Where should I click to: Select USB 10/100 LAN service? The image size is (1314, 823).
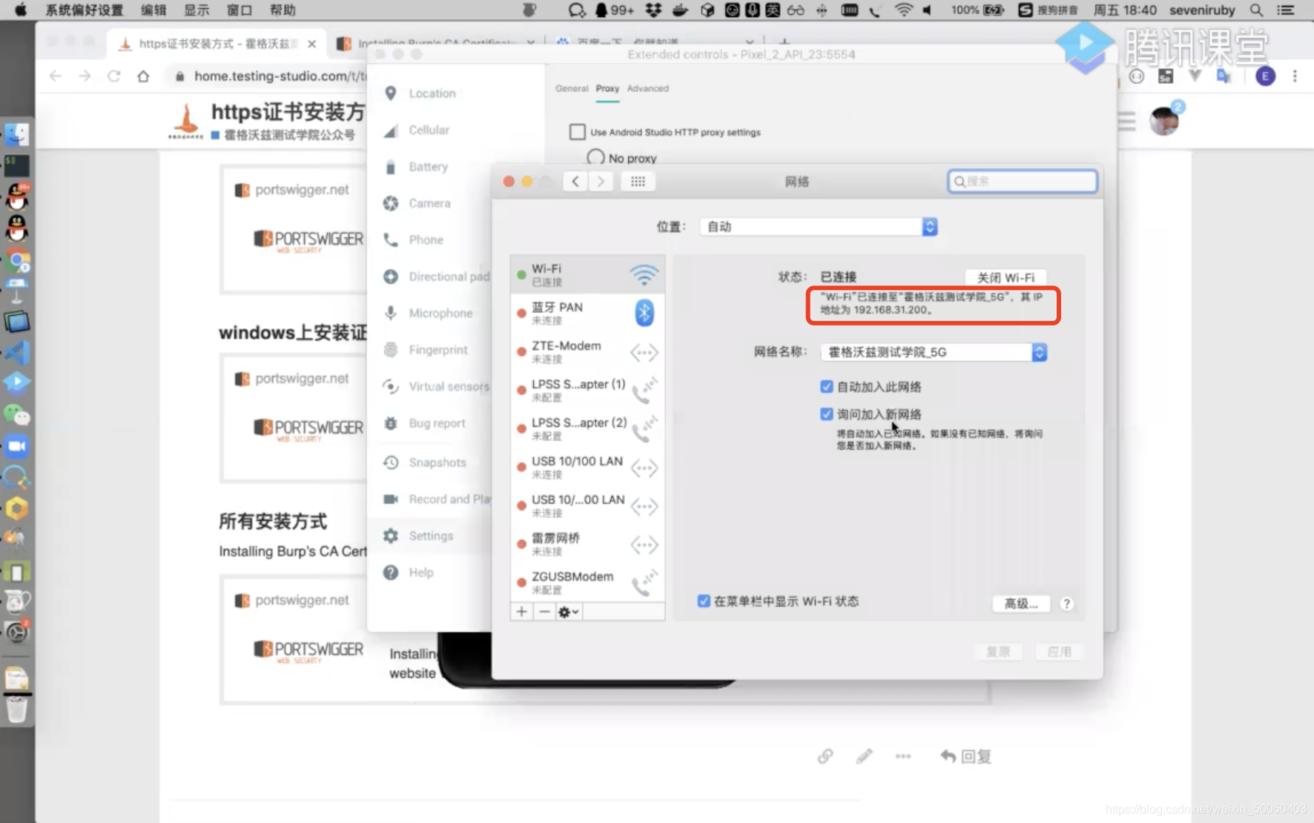tap(587, 467)
